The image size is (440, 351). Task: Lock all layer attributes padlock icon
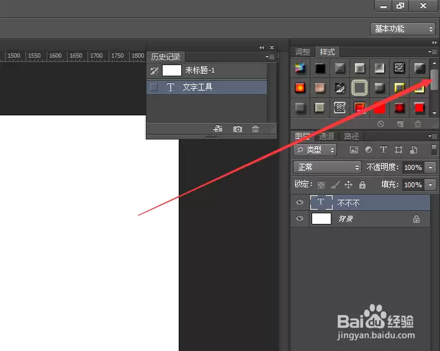362,184
